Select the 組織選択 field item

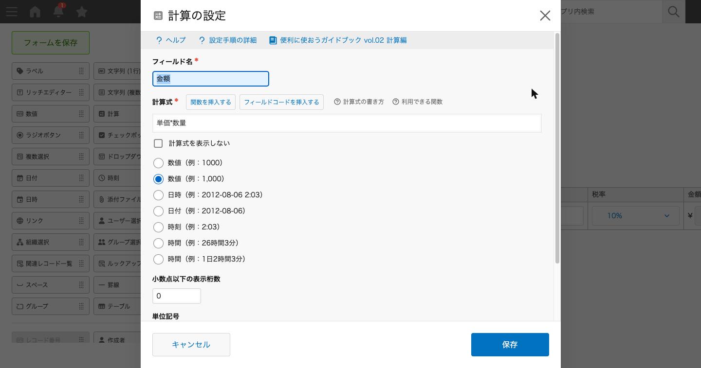point(51,242)
